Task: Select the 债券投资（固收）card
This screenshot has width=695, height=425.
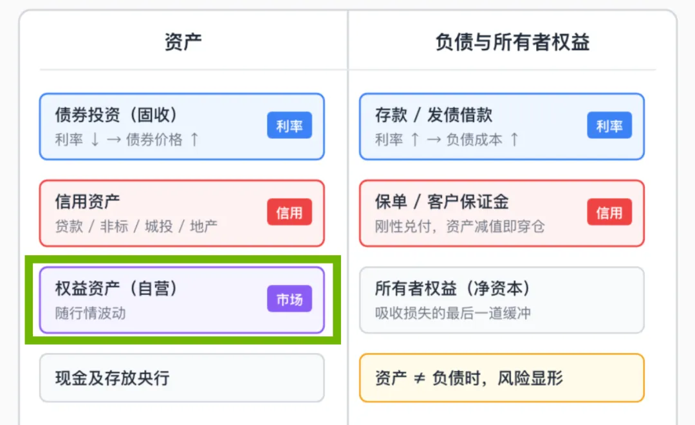Action: click(181, 126)
